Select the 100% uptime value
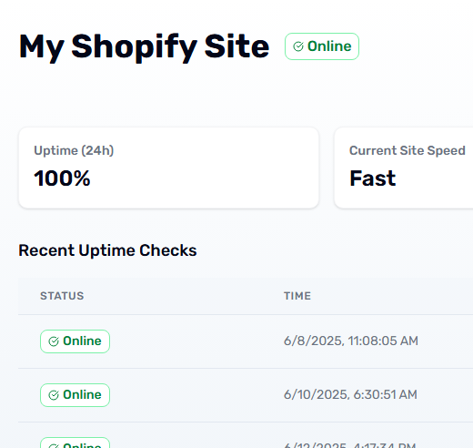Screen dimensions: 473x448 tap(62, 178)
